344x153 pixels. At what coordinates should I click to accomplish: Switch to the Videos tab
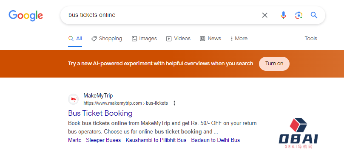[178, 39]
